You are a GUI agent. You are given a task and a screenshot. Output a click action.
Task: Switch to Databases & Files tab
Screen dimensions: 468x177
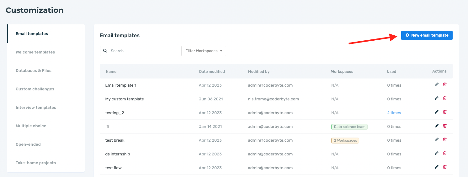pyautogui.click(x=34, y=71)
